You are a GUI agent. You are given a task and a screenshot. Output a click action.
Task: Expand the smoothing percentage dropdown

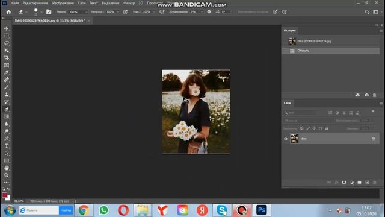202,12
